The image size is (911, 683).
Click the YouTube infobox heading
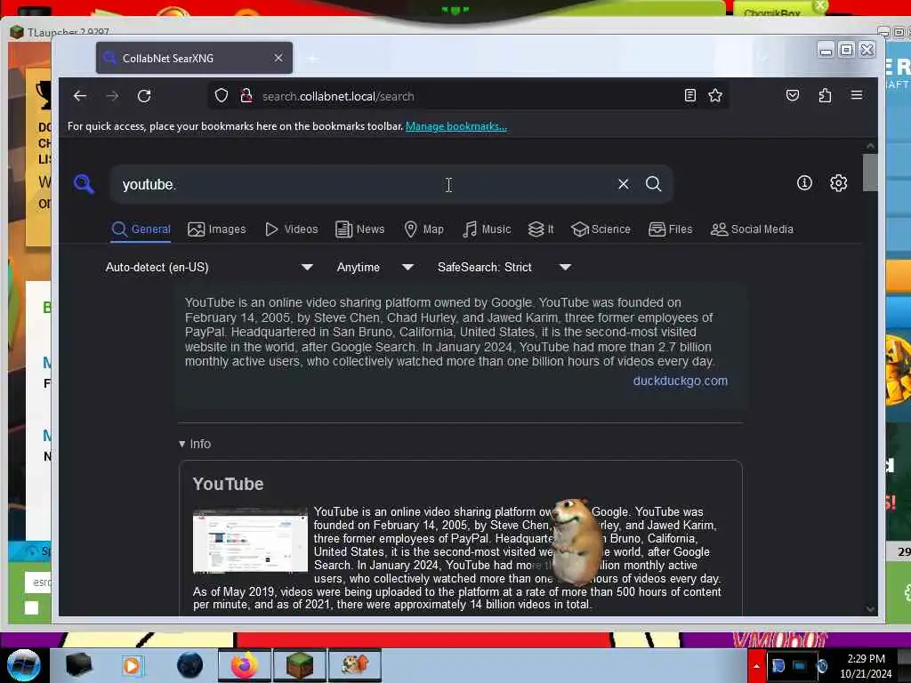coord(228,484)
